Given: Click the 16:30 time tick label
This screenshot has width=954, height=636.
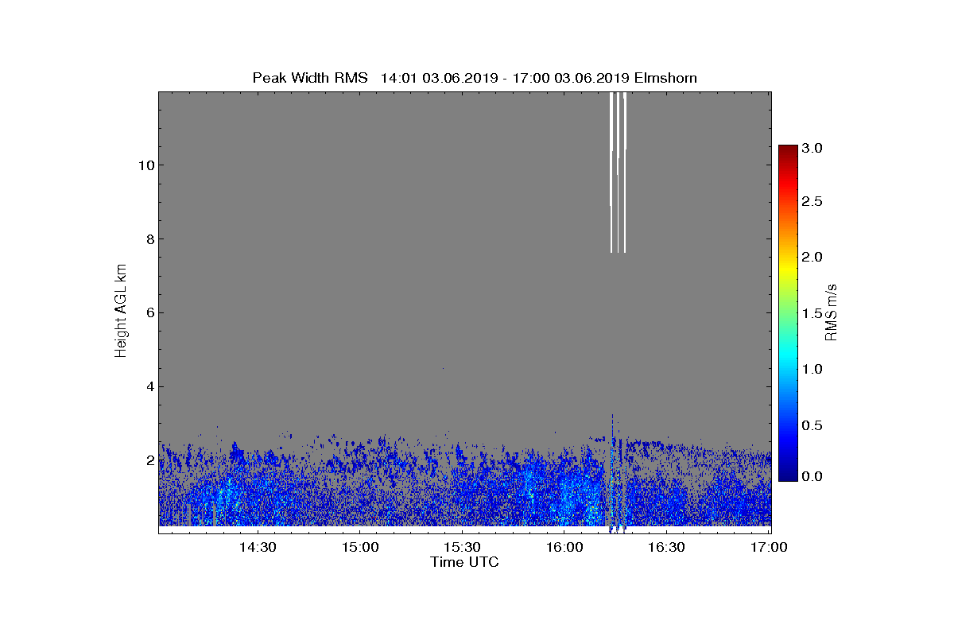Looking at the screenshot, I should coord(666,548).
